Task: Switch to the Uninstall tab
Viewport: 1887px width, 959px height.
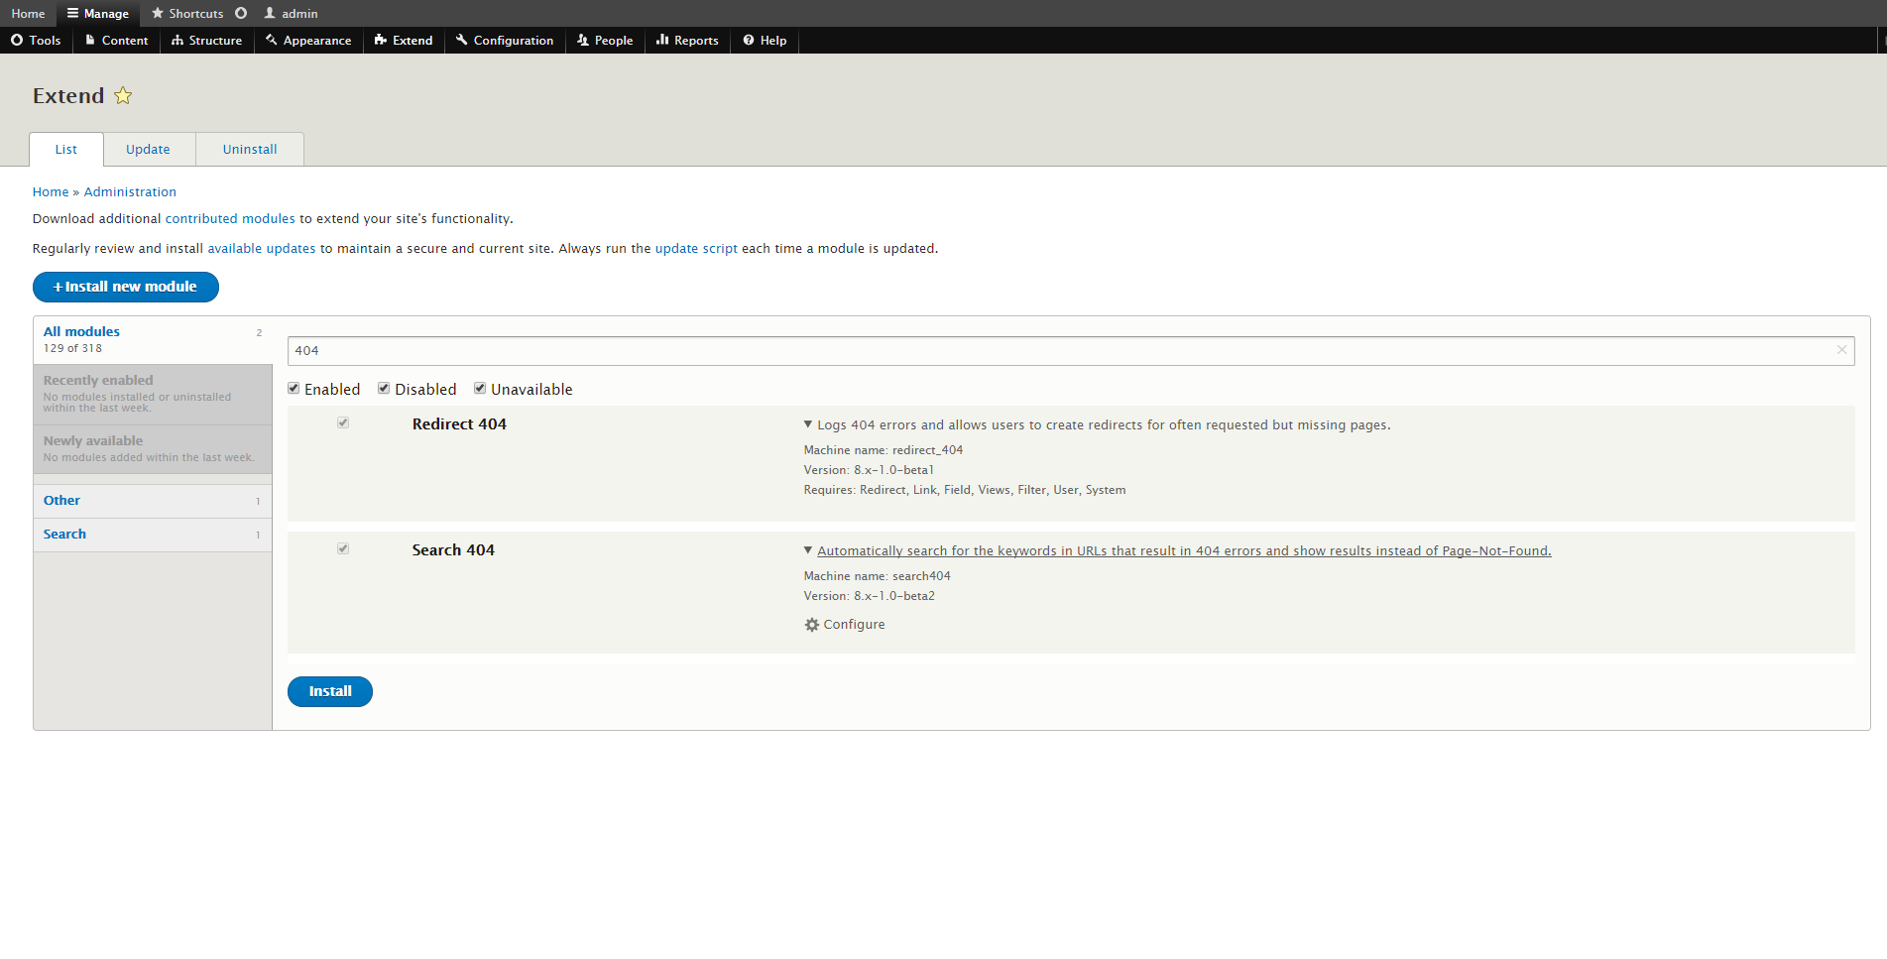Action: pyautogui.click(x=250, y=150)
